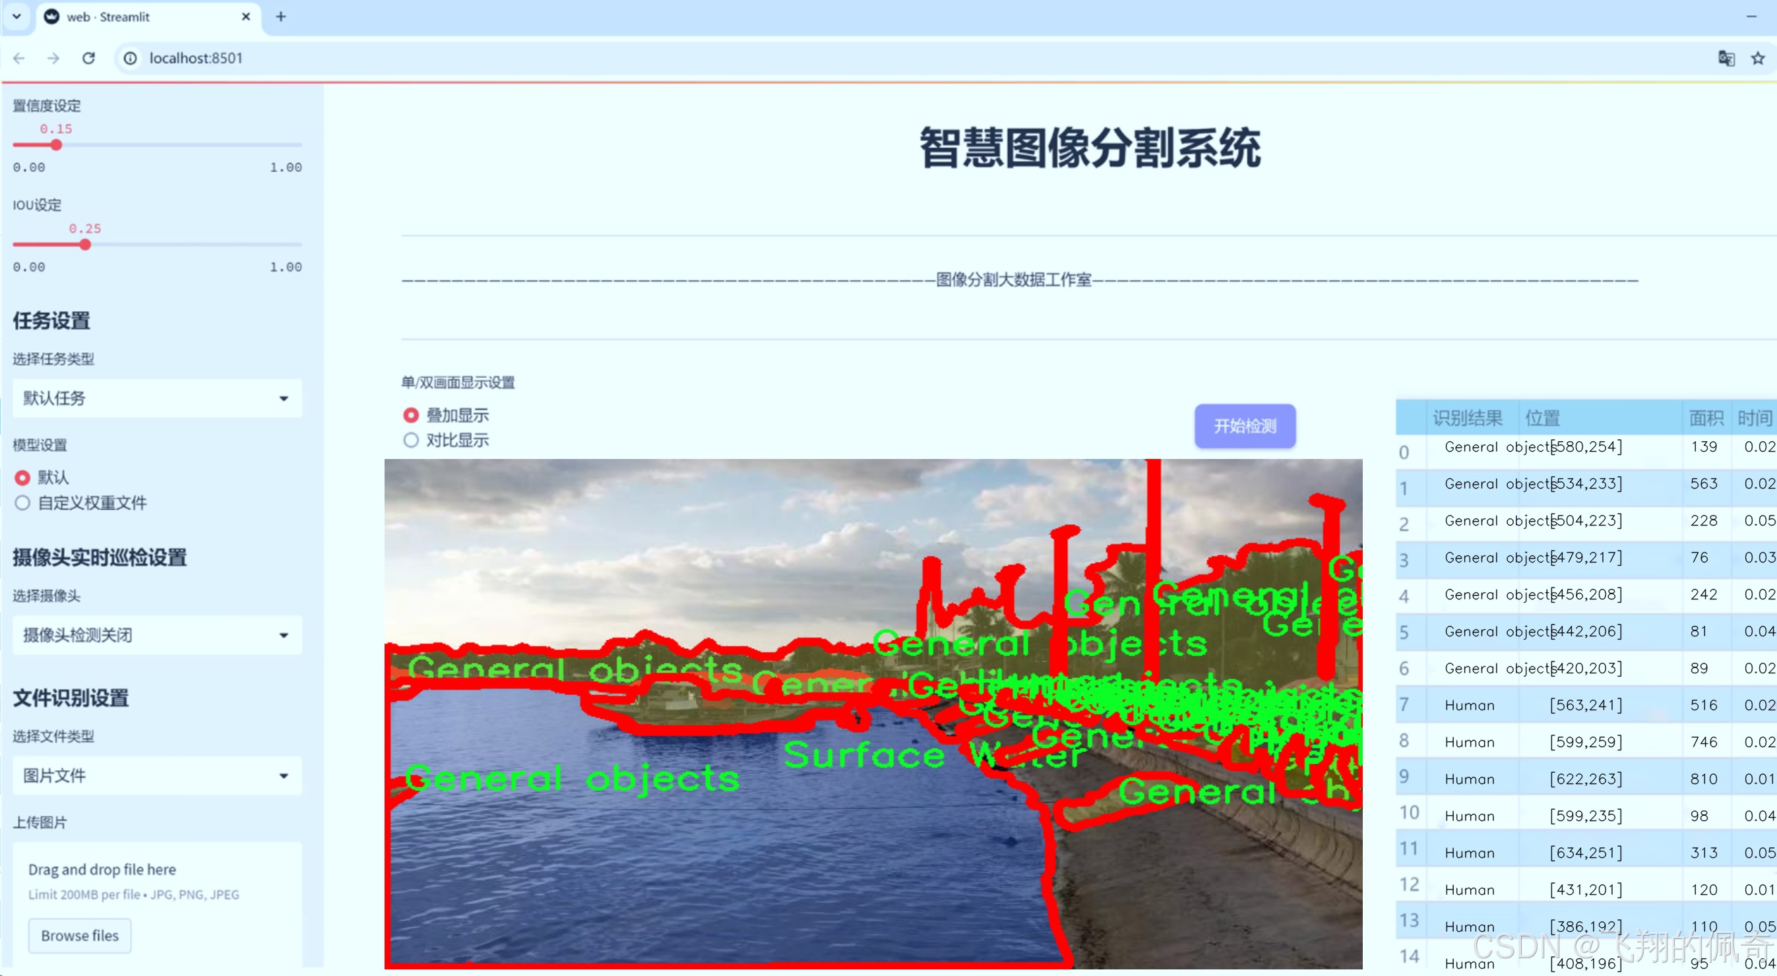This screenshot has width=1777, height=976.
Task: Reload the localhost page
Action: [88, 58]
